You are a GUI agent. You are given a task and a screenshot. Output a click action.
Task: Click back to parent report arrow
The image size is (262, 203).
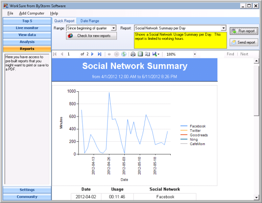pyautogui.click(x=109, y=54)
